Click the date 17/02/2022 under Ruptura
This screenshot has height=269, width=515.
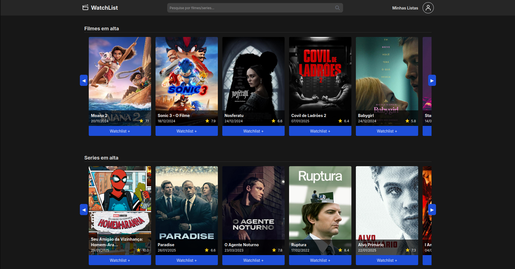pos(300,250)
